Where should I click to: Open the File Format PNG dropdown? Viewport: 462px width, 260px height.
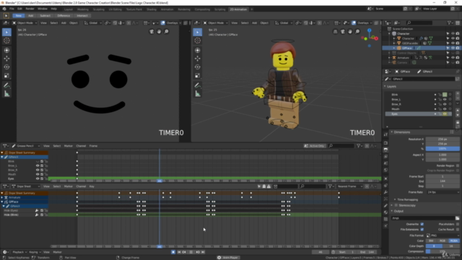[443, 235]
